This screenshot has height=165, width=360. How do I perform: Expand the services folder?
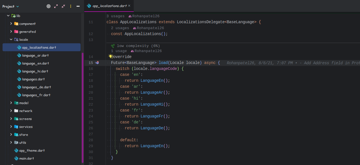(x=11, y=127)
